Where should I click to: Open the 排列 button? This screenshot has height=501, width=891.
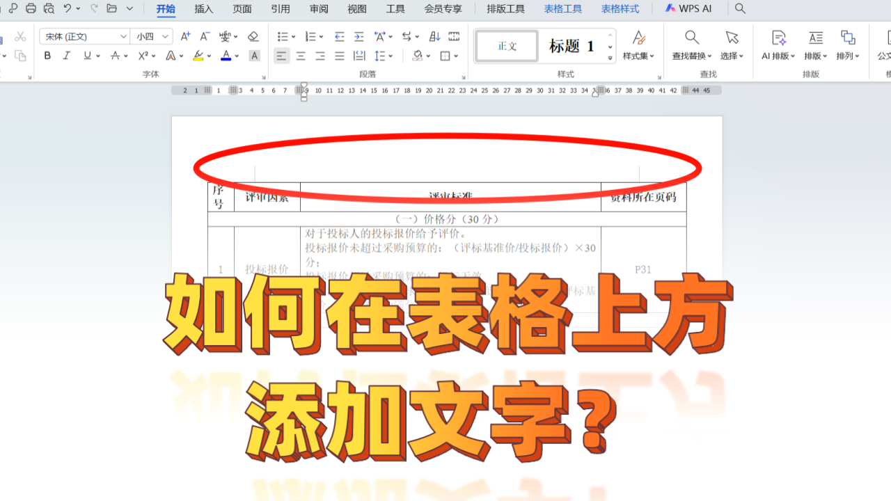pyautogui.click(x=848, y=46)
